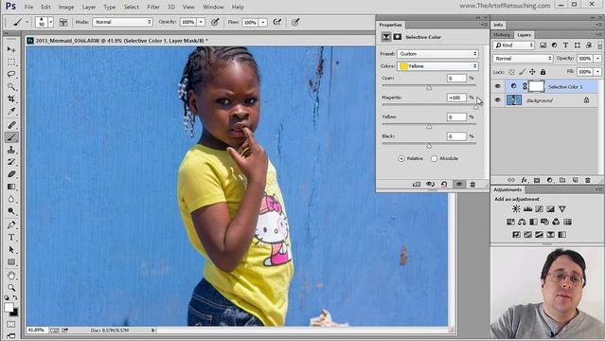Open the Filter menu
Viewport: 606px width, 341px height.
153,7
